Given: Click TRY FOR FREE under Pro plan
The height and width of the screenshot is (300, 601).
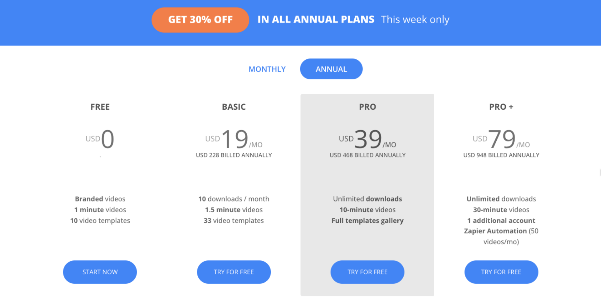Looking at the screenshot, I should 367,272.
